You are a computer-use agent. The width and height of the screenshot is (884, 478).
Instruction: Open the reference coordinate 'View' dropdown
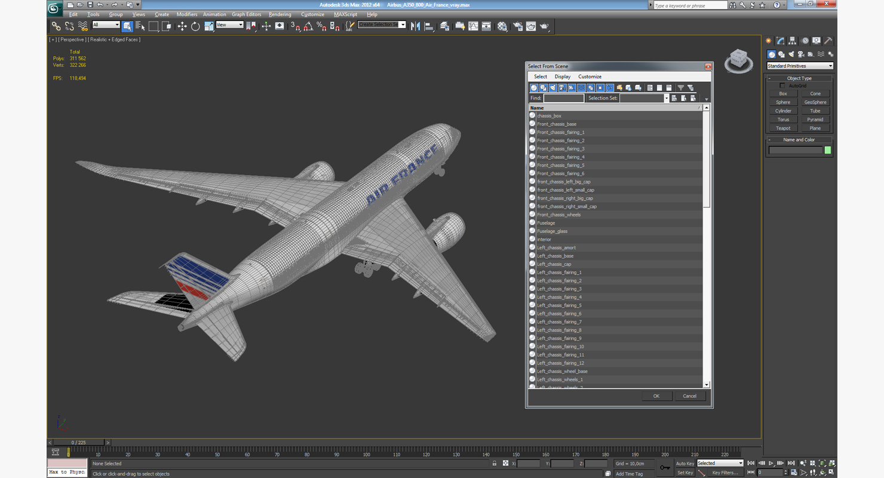click(230, 25)
